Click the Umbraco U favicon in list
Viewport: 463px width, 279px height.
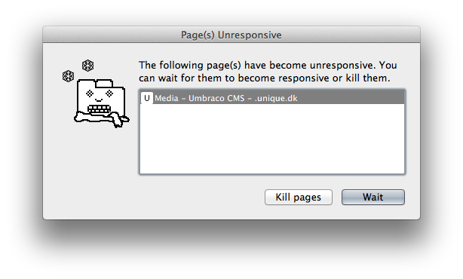(x=146, y=98)
